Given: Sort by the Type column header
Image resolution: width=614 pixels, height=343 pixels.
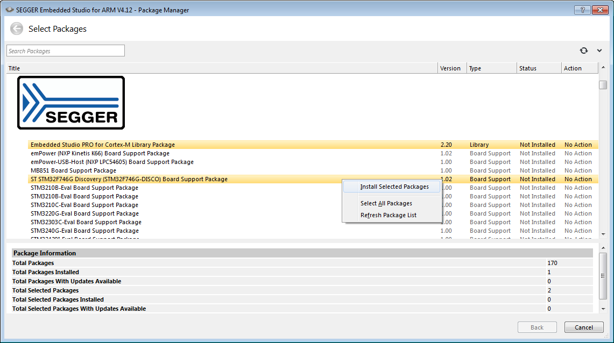Looking at the screenshot, I should (492, 68).
